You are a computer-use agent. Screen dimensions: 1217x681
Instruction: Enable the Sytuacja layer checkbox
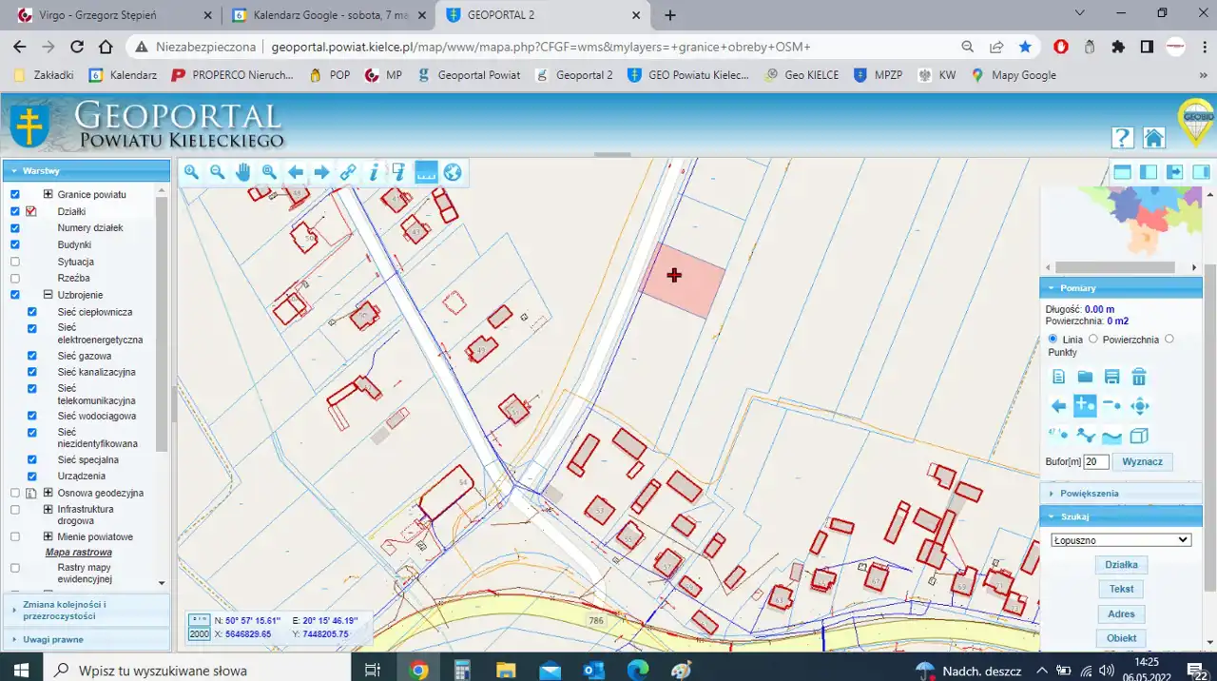15,262
